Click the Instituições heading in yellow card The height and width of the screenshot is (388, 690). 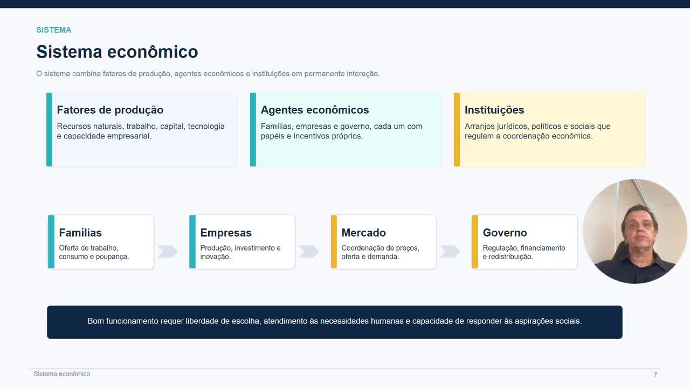pos(494,110)
